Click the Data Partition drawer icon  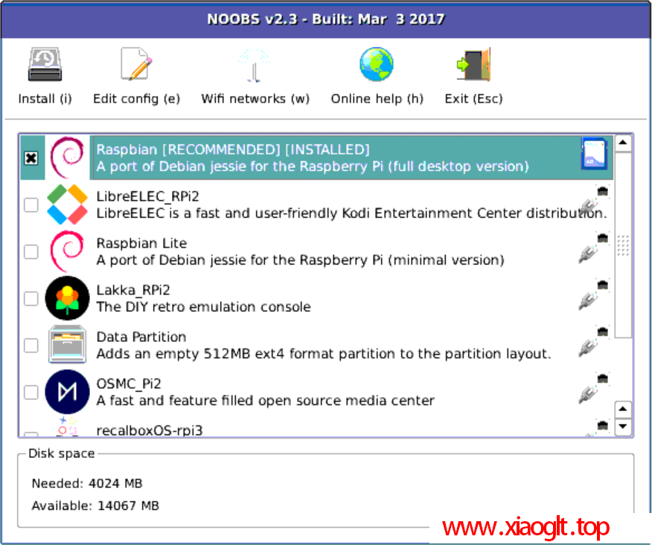[x=67, y=345]
